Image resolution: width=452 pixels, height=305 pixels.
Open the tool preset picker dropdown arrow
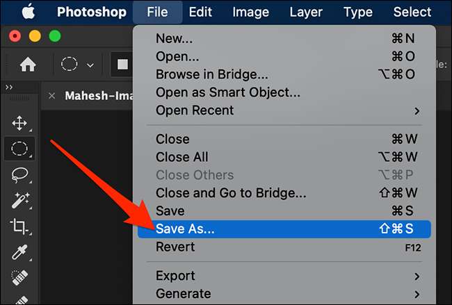90,65
